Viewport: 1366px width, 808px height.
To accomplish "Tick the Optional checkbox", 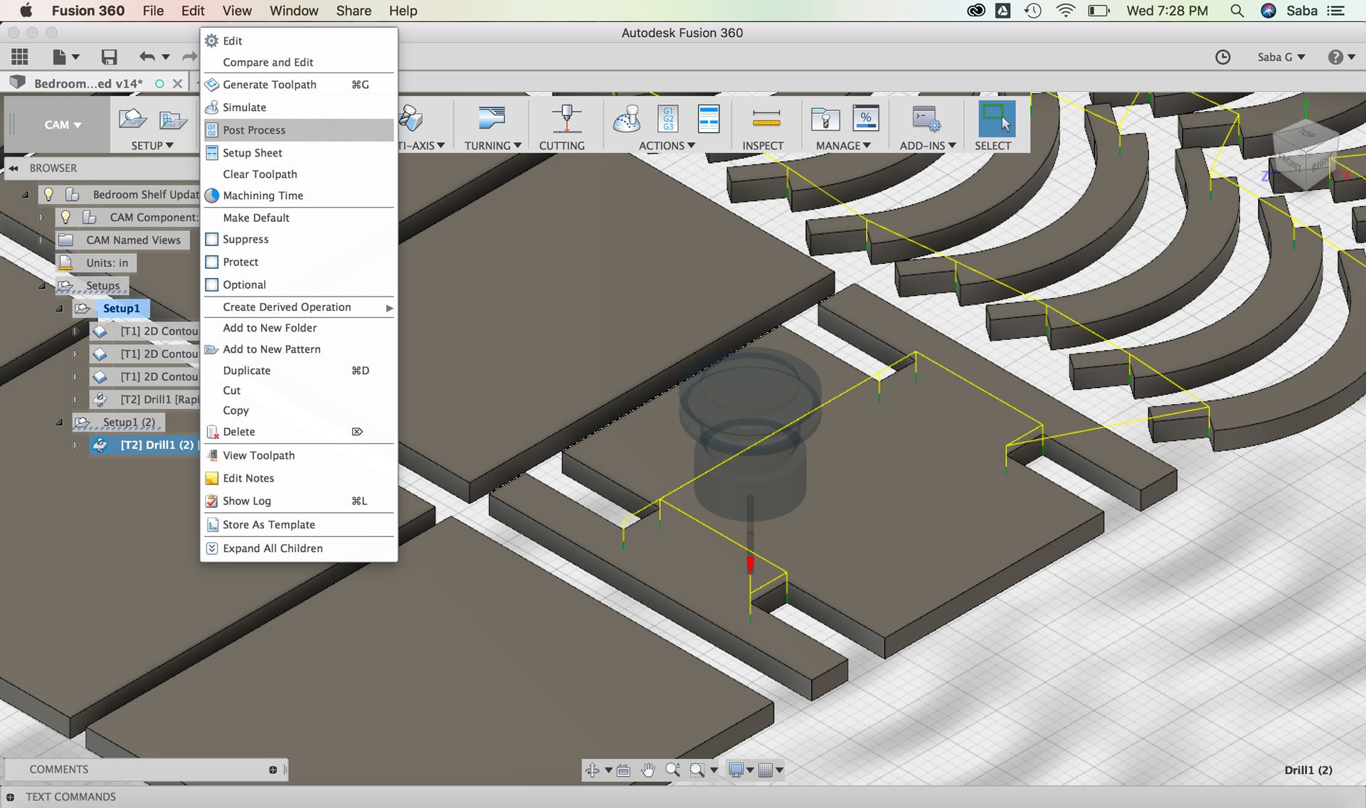I will pyautogui.click(x=212, y=285).
